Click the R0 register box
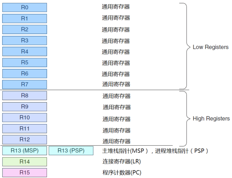 pos(25,8)
